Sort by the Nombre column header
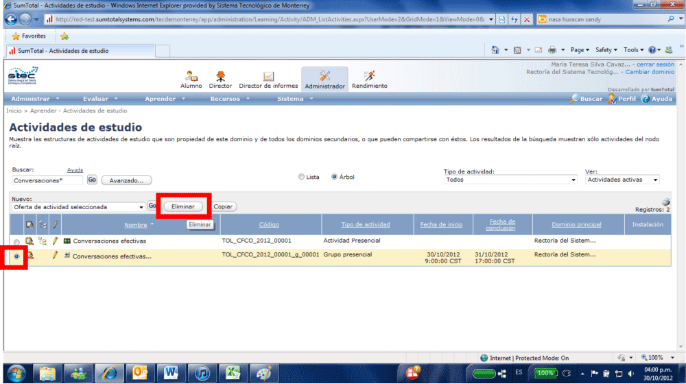Screen dimensions: 686x384 (136, 225)
